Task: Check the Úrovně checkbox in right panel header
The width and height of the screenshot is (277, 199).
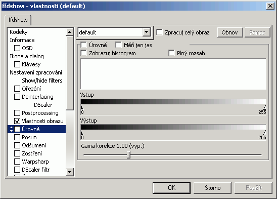Action: [83, 45]
